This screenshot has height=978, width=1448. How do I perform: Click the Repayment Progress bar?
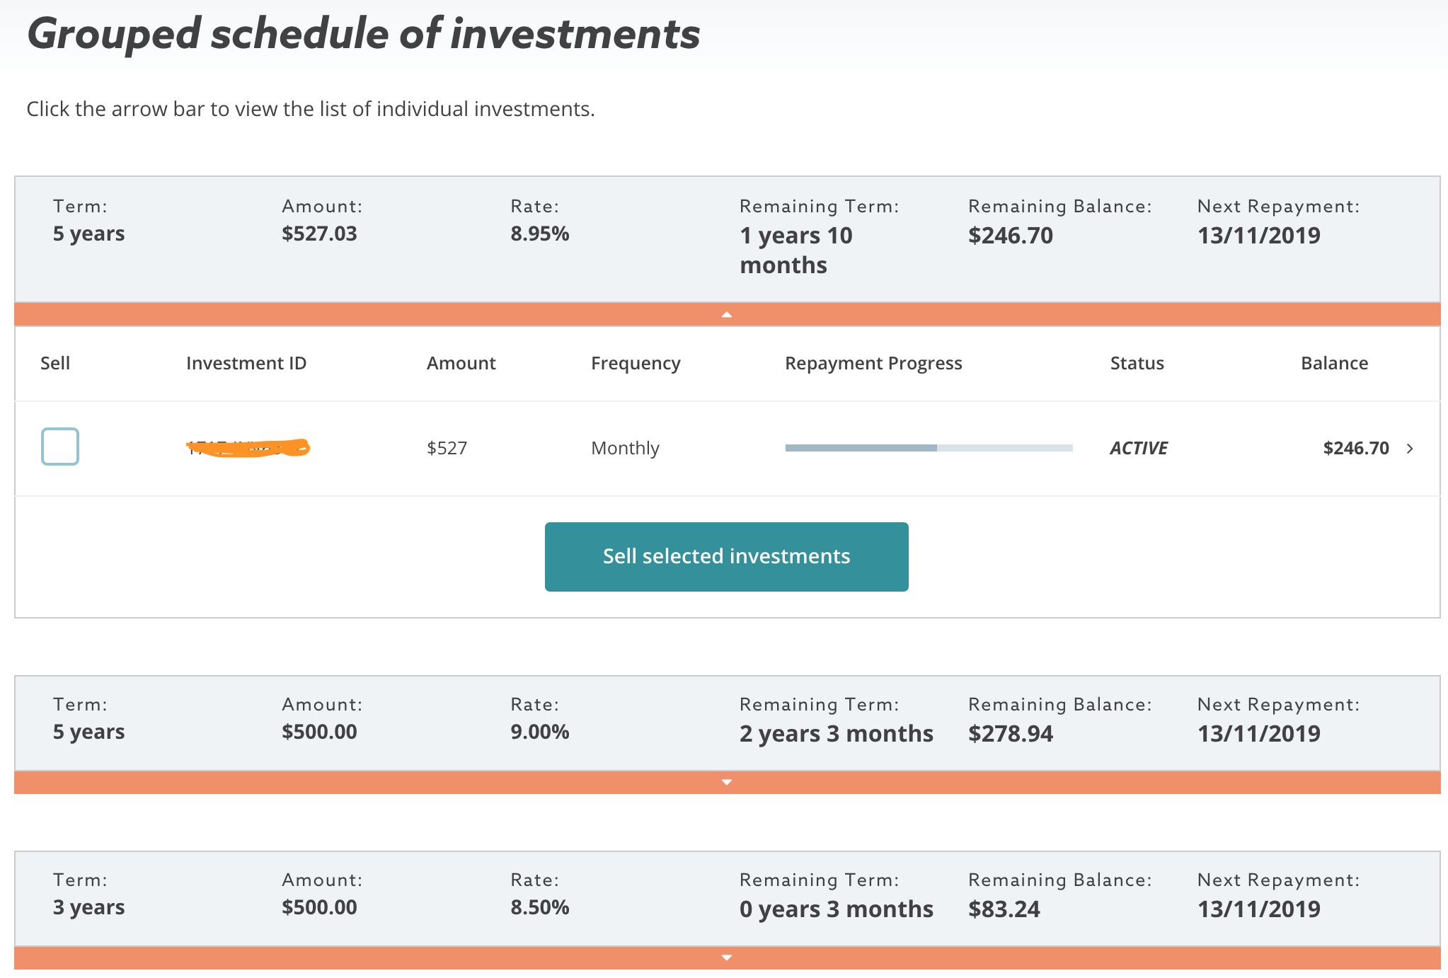[x=927, y=448]
